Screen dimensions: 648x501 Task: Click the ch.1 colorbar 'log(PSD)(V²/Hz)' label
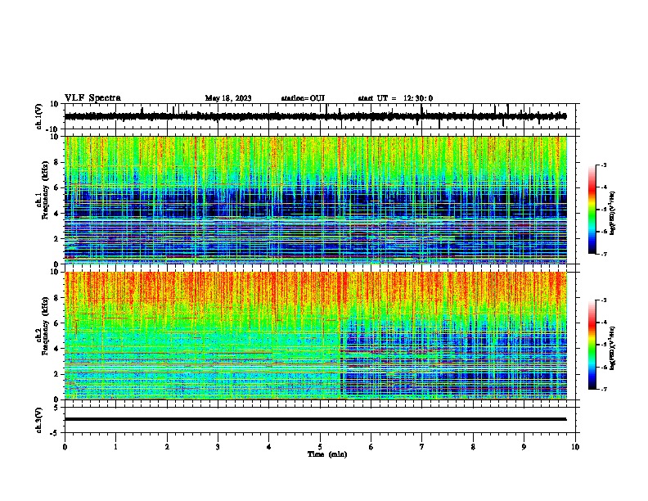coord(613,214)
